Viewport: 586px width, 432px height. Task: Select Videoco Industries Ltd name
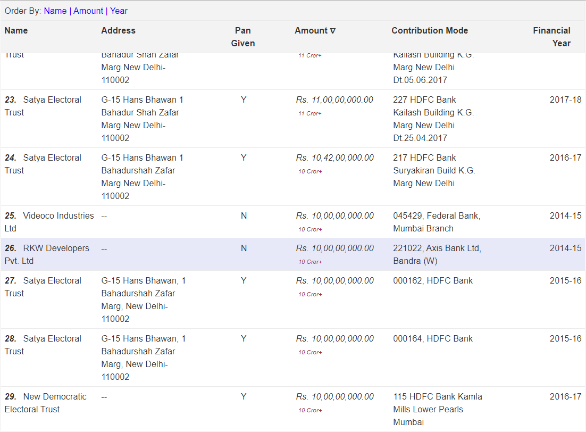coord(49,222)
